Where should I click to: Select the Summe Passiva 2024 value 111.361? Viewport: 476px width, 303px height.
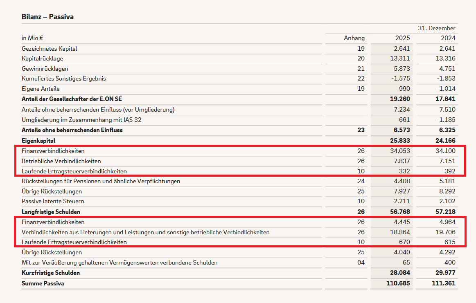(x=444, y=283)
